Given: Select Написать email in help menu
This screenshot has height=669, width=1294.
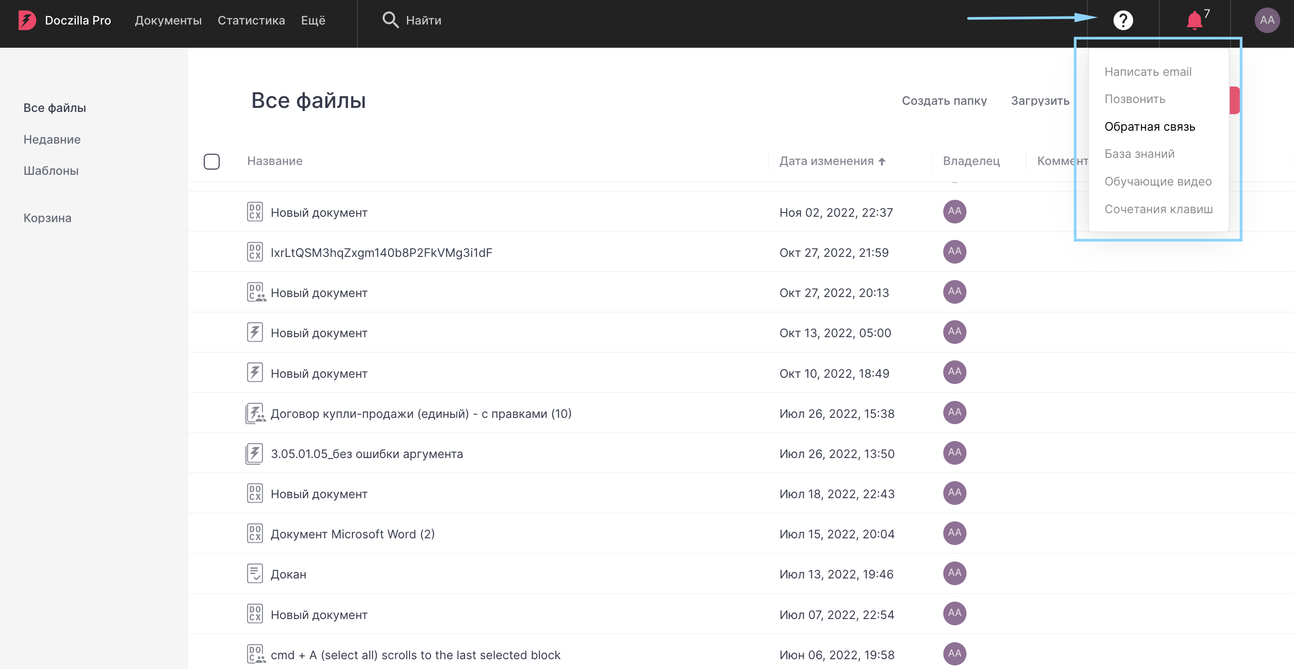Looking at the screenshot, I should pyautogui.click(x=1148, y=72).
